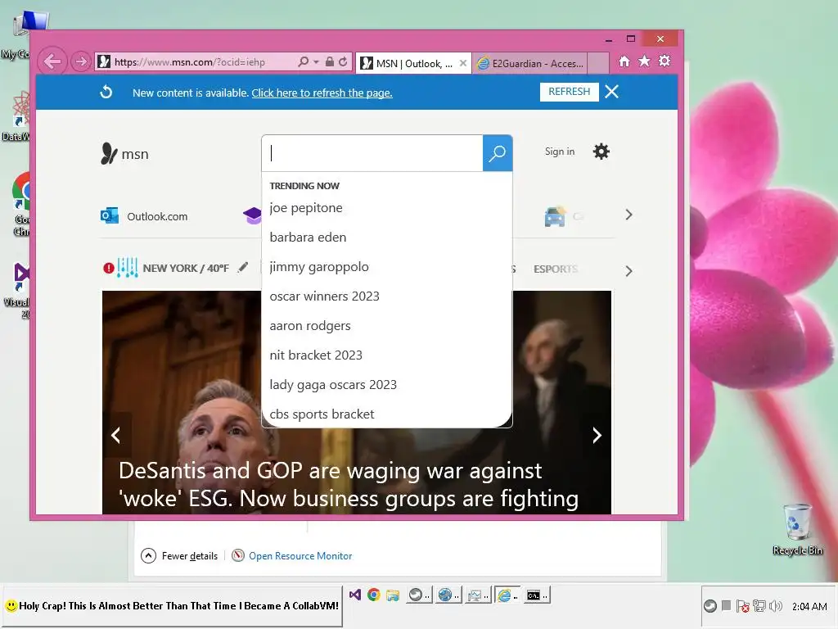838x629 pixels.
Task: Click the Action Center flag tray icon
Action: coord(742,606)
